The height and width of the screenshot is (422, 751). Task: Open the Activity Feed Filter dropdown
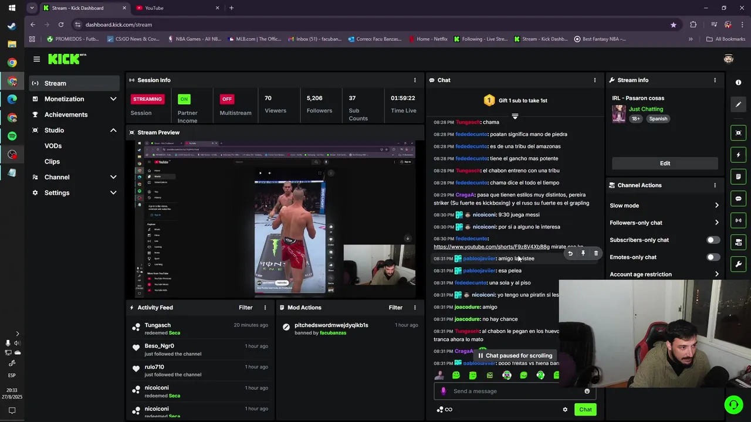pos(246,308)
